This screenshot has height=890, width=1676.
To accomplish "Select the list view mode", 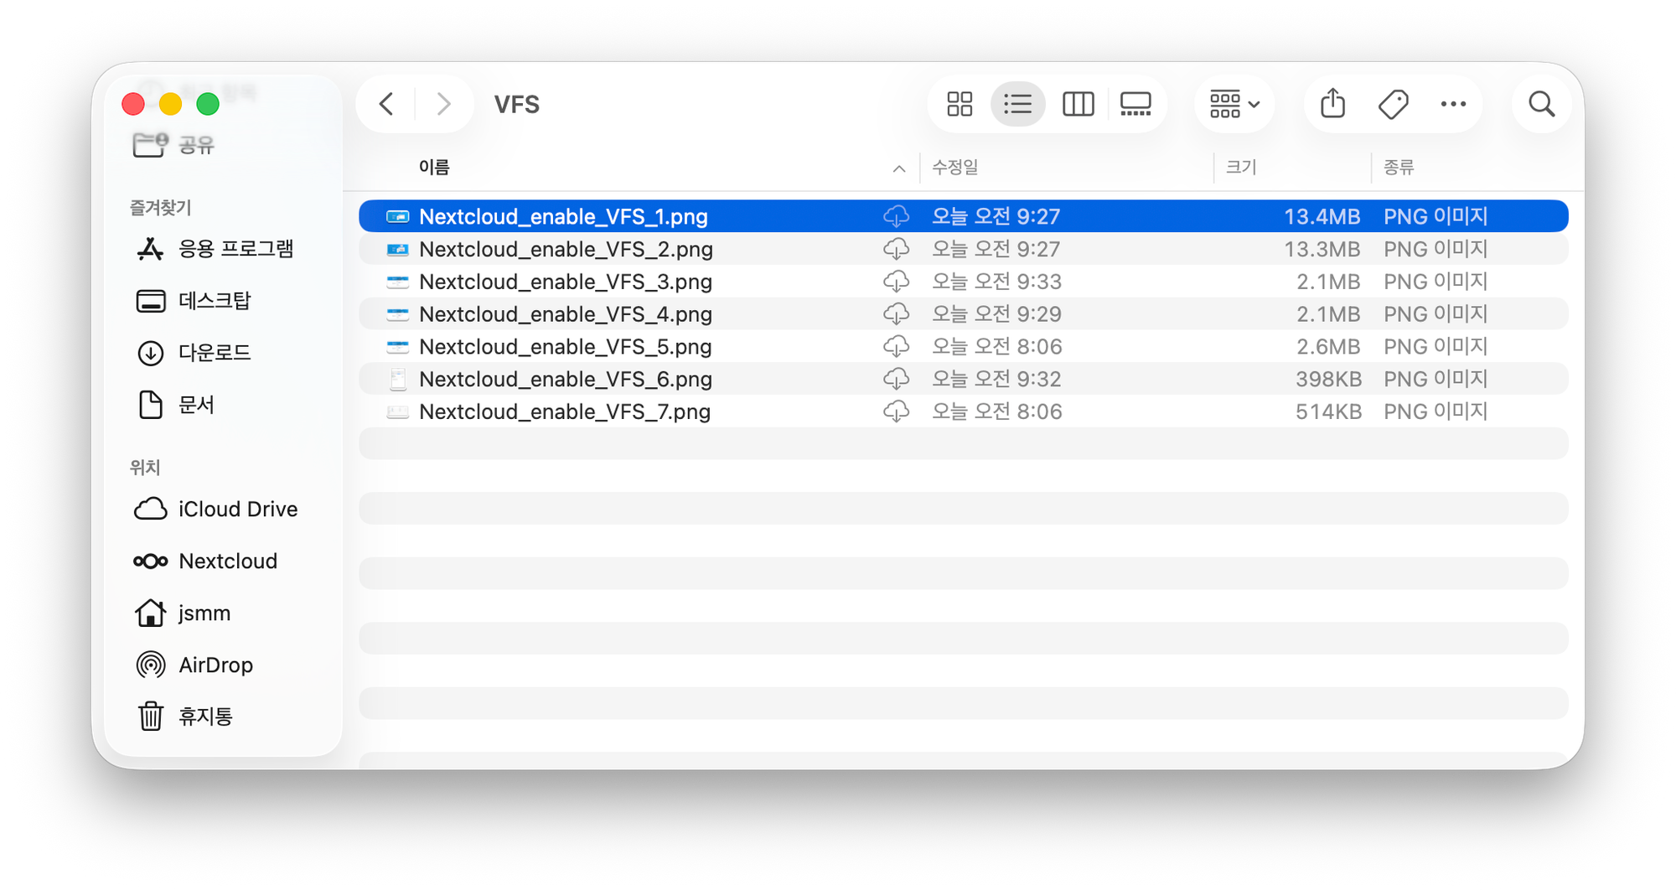I will (x=1017, y=105).
